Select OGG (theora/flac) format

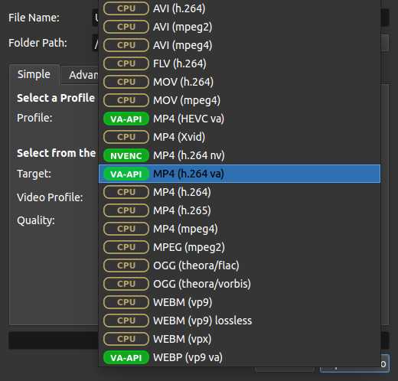click(x=240, y=265)
